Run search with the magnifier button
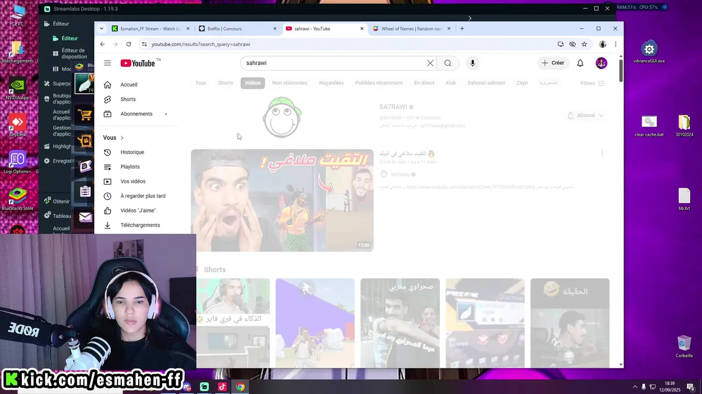This screenshot has height=394, width=702. click(x=448, y=63)
